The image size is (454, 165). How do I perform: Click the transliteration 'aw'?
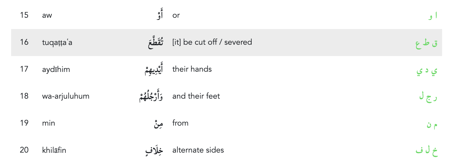[x=47, y=15]
